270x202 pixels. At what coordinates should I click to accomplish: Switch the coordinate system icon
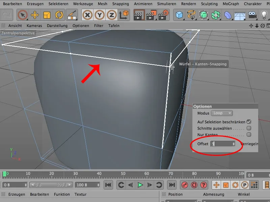124,15
